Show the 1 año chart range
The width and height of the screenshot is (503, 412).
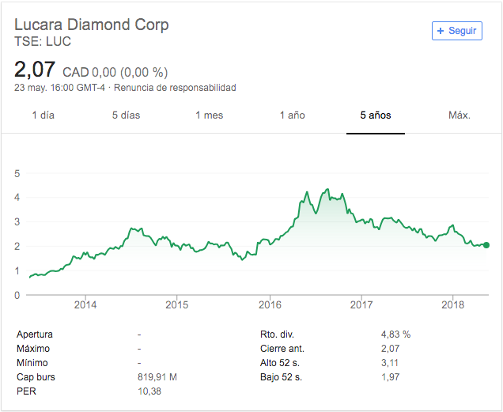293,115
